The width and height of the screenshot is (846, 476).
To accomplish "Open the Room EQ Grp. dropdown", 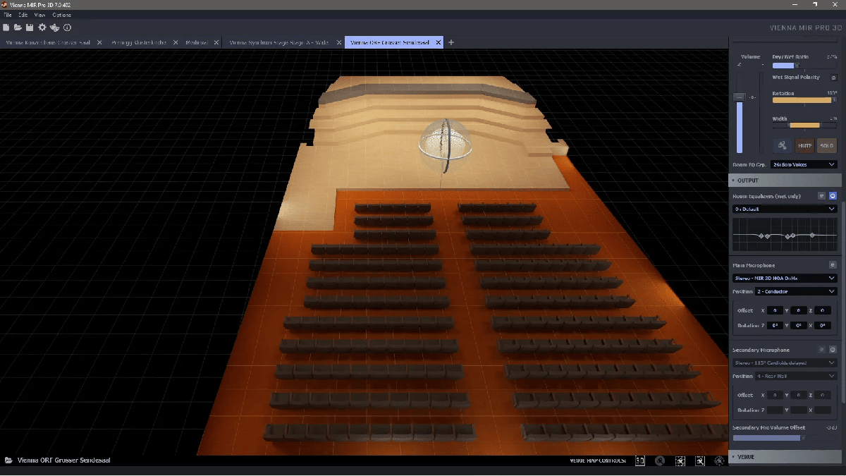I will pyautogui.click(x=804, y=164).
